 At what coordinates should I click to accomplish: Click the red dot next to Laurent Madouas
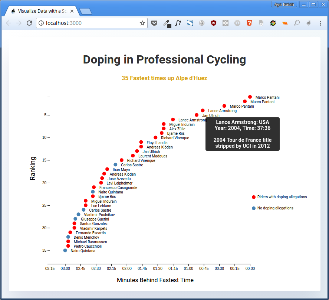pyautogui.click(x=133, y=156)
